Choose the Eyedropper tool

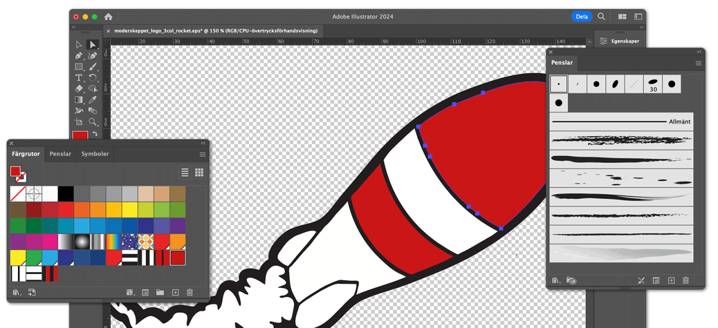pos(94,99)
